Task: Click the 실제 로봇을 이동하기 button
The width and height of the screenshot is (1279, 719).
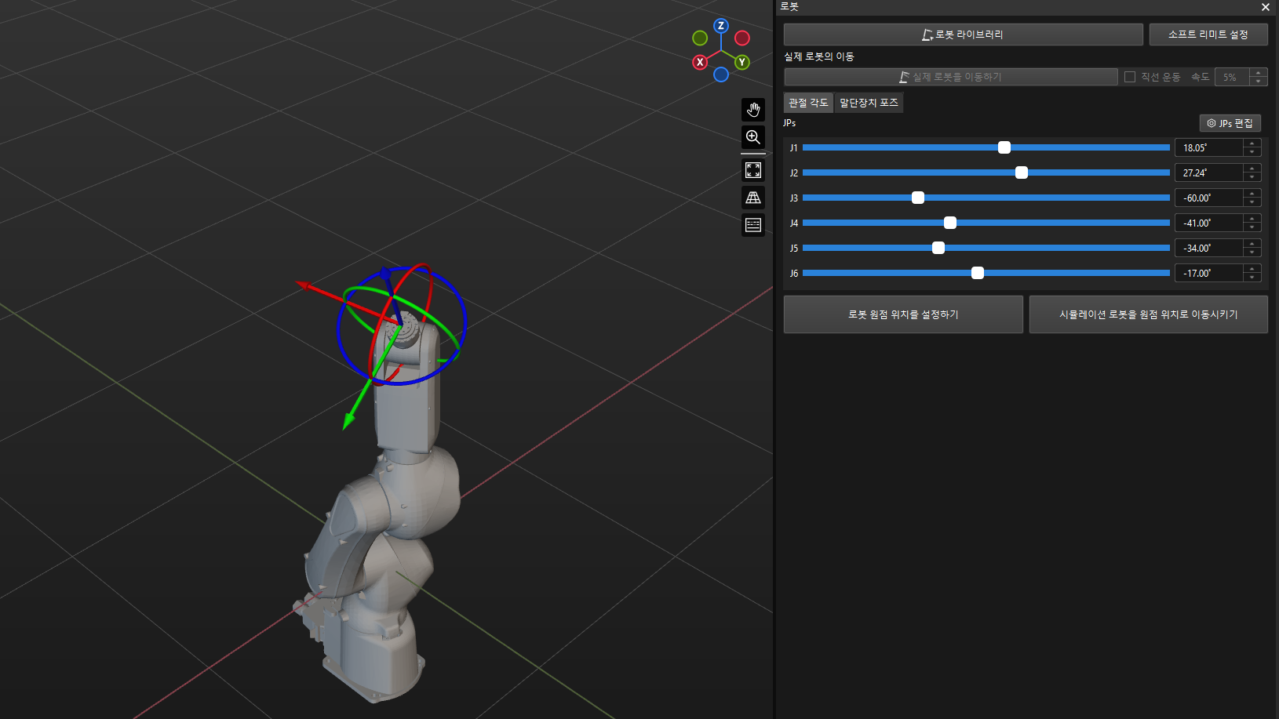Action: (951, 77)
